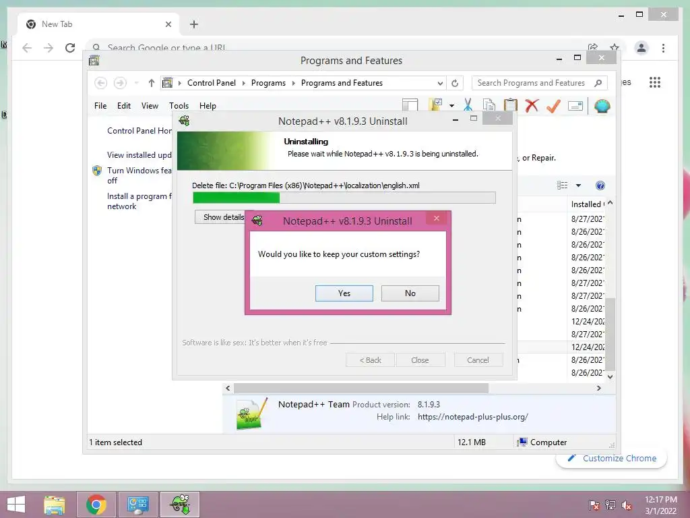
Task: Refresh the Programs and Features view
Action: (455, 83)
